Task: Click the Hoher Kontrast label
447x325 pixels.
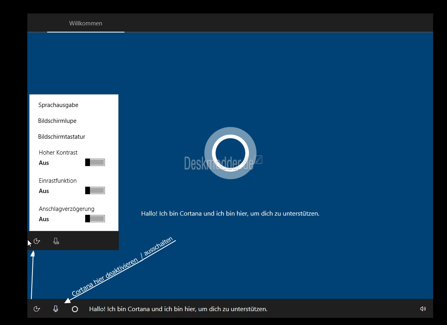Action: point(58,153)
